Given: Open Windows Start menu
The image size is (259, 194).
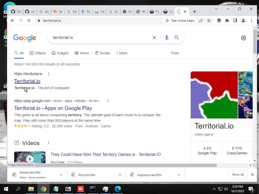Looking at the screenshot, I should [x=6, y=189].
